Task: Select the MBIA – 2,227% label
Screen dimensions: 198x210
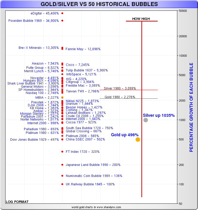Action: (47, 98)
